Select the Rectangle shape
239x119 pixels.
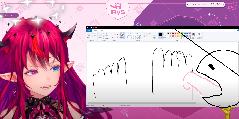tap(133, 33)
